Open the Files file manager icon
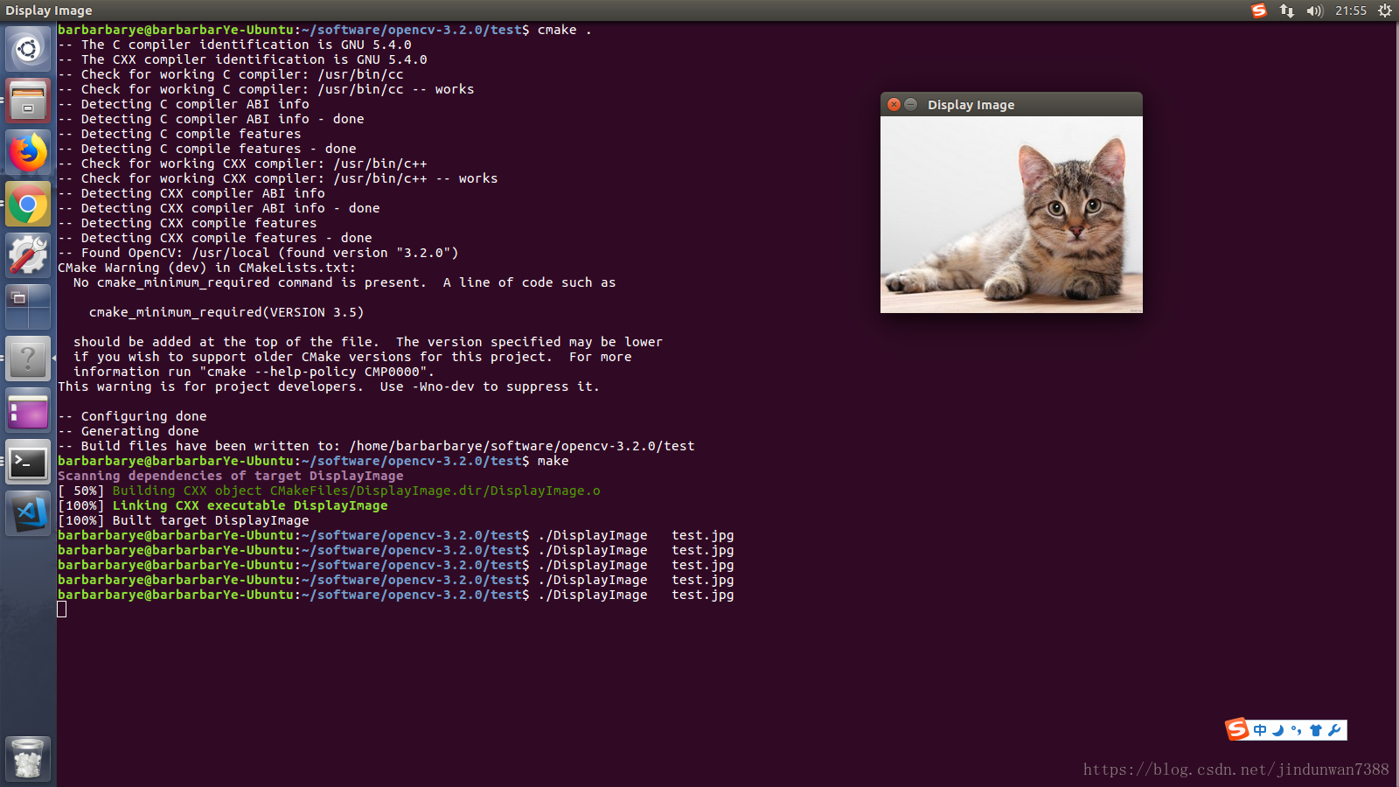This screenshot has width=1399, height=787. pos(28,101)
